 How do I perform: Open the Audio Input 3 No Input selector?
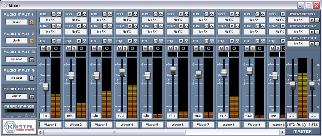click(16, 59)
